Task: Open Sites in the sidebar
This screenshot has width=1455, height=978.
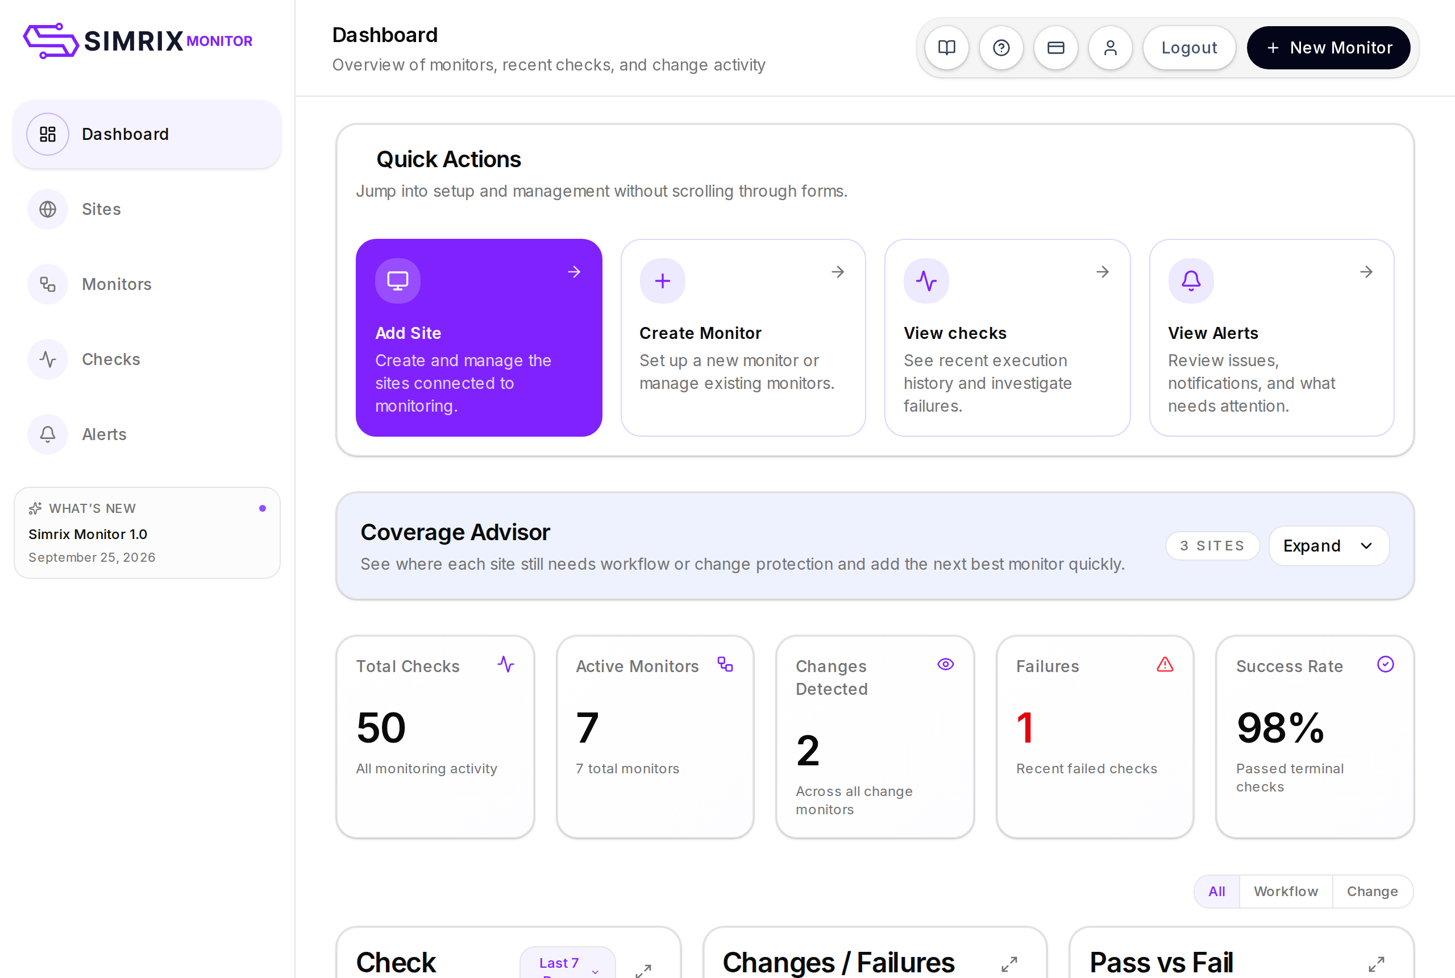Action: pyautogui.click(x=147, y=209)
